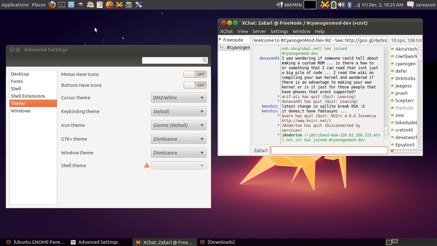This screenshot has width=437, height=246.
Task: Open the wrench and screwdriver settings launcher
Action: tap(139, 5)
